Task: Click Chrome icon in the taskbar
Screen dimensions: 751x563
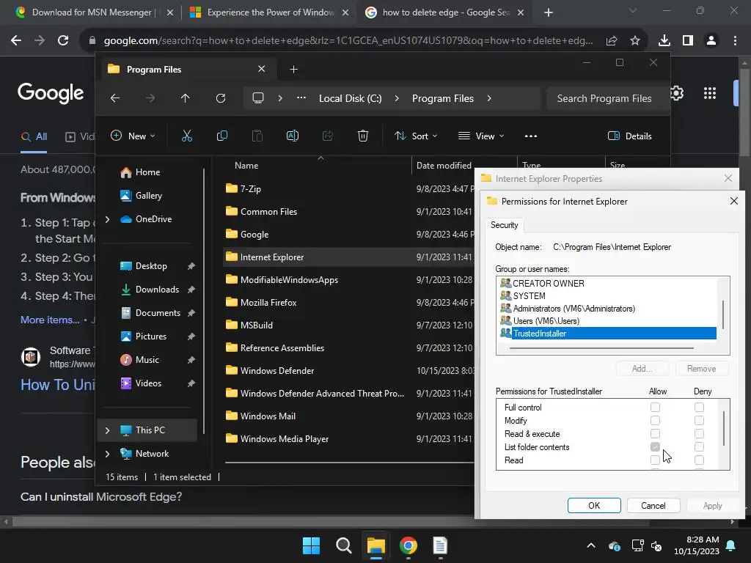Action: pyautogui.click(x=408, y=545)
